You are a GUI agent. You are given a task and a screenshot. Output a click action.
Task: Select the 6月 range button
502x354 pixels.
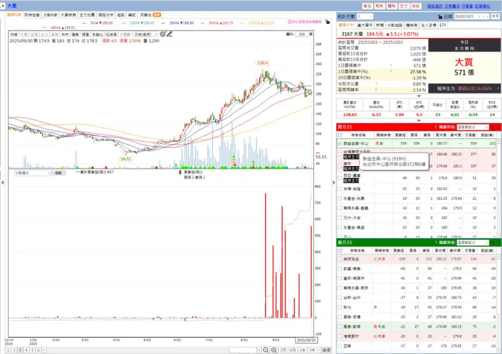292,350
